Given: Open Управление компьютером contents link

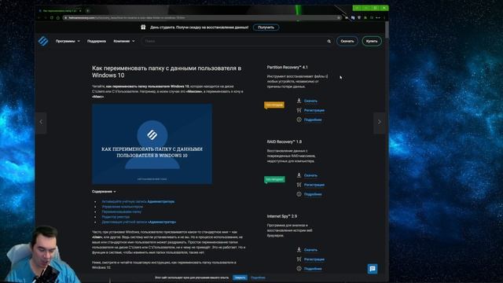Looking at the screenshot, I should pyautogui.click(x=123, y=207).
